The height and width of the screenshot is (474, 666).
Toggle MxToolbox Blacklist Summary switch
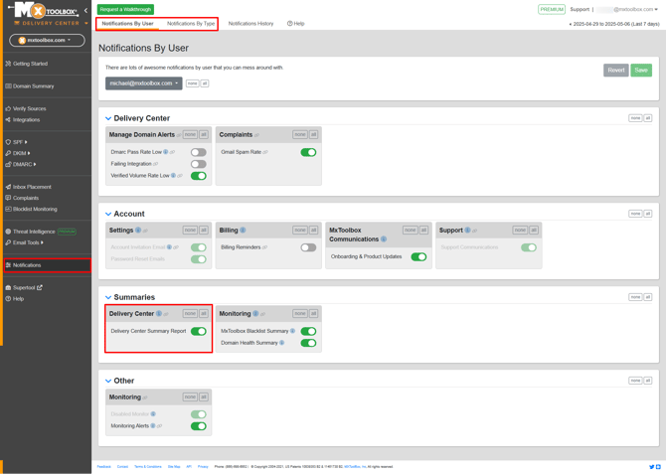coord(308,331)
